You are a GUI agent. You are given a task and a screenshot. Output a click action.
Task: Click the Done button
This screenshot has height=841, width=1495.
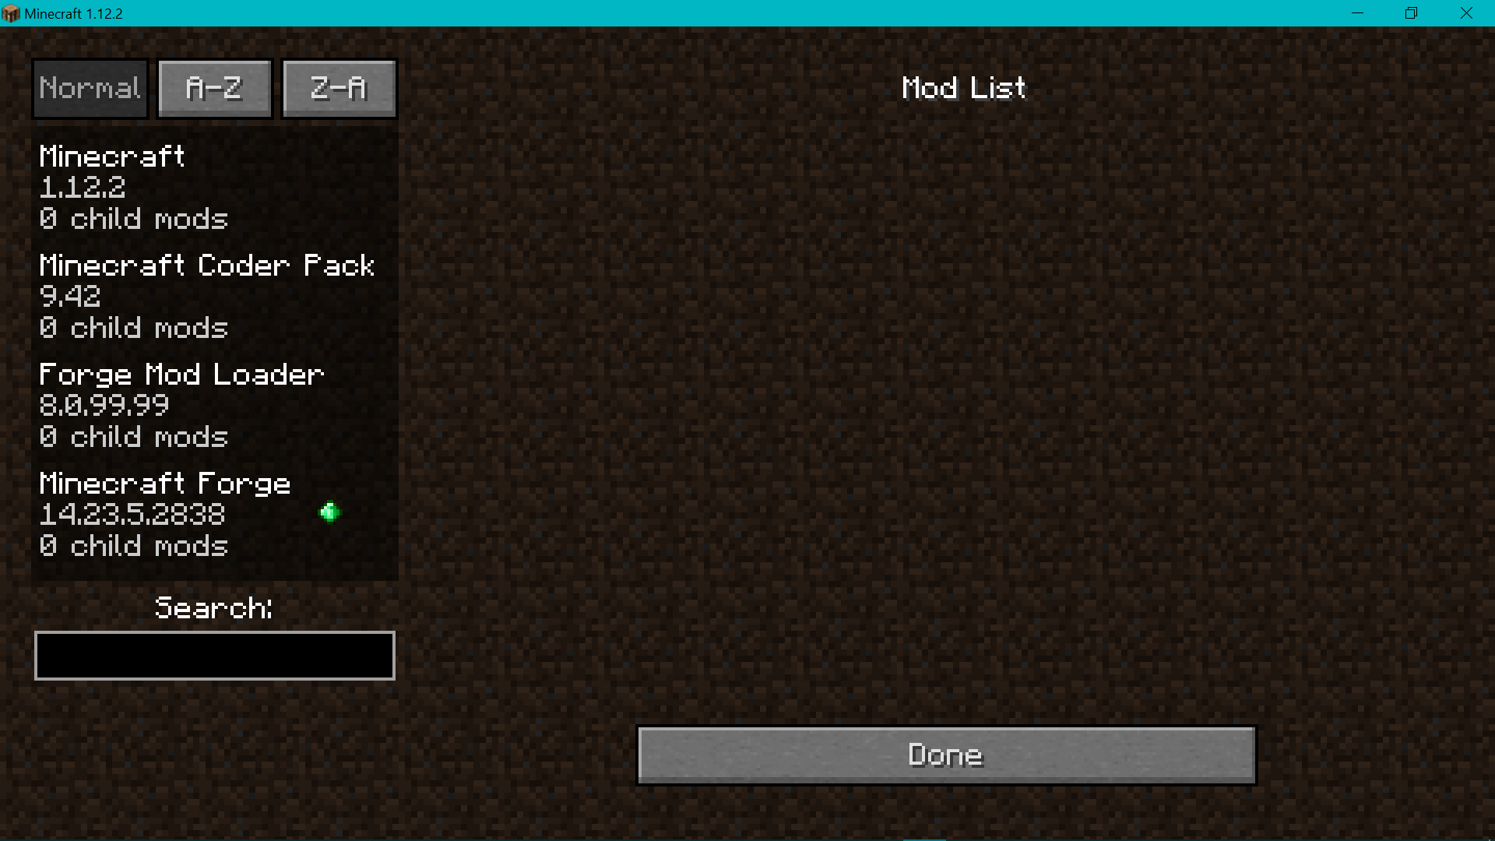(x=944, y=755)
